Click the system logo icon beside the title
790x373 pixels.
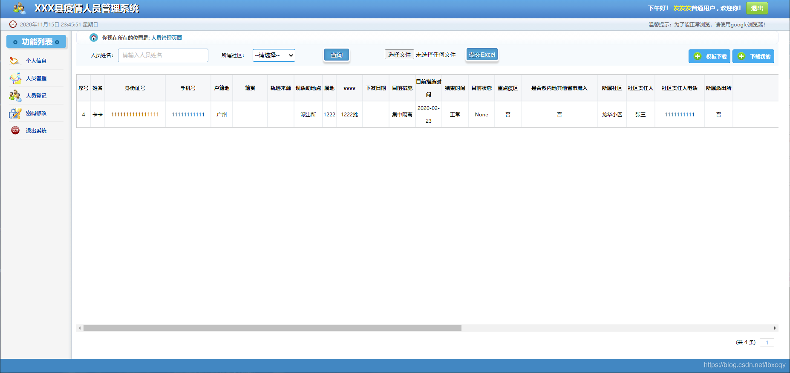tap(19, 8)
